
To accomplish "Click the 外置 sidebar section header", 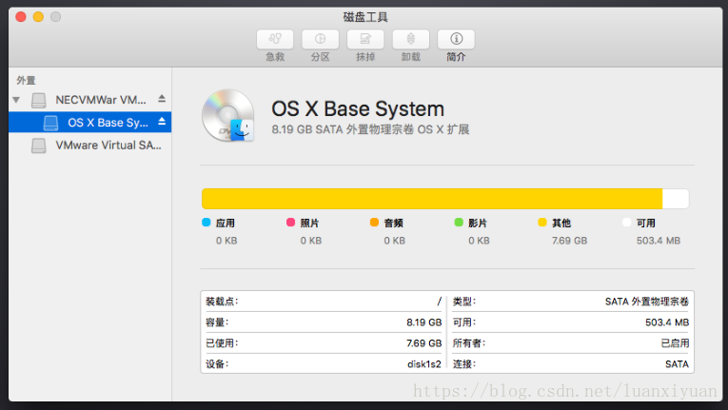I will (26, 80).
